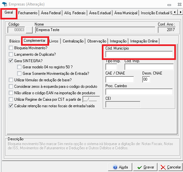Click lookup button next to Código field

[29, 30]
